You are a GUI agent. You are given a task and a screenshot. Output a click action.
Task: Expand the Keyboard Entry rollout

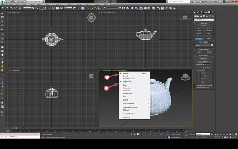coord(203,56)
